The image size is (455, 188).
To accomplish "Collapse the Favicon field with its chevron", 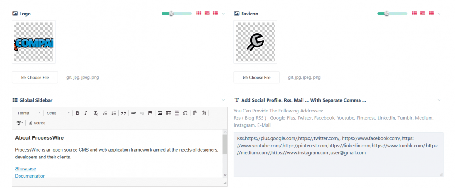I will tap(439, 14).
